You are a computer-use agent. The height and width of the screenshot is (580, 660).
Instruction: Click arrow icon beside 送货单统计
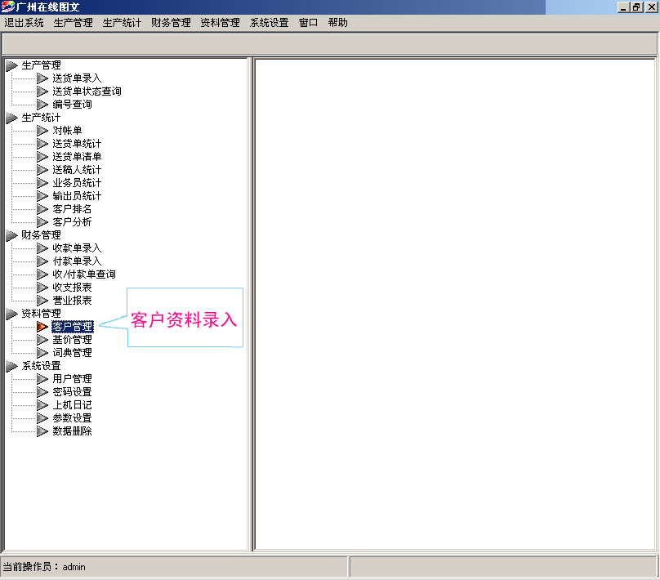tap(42, 144)
